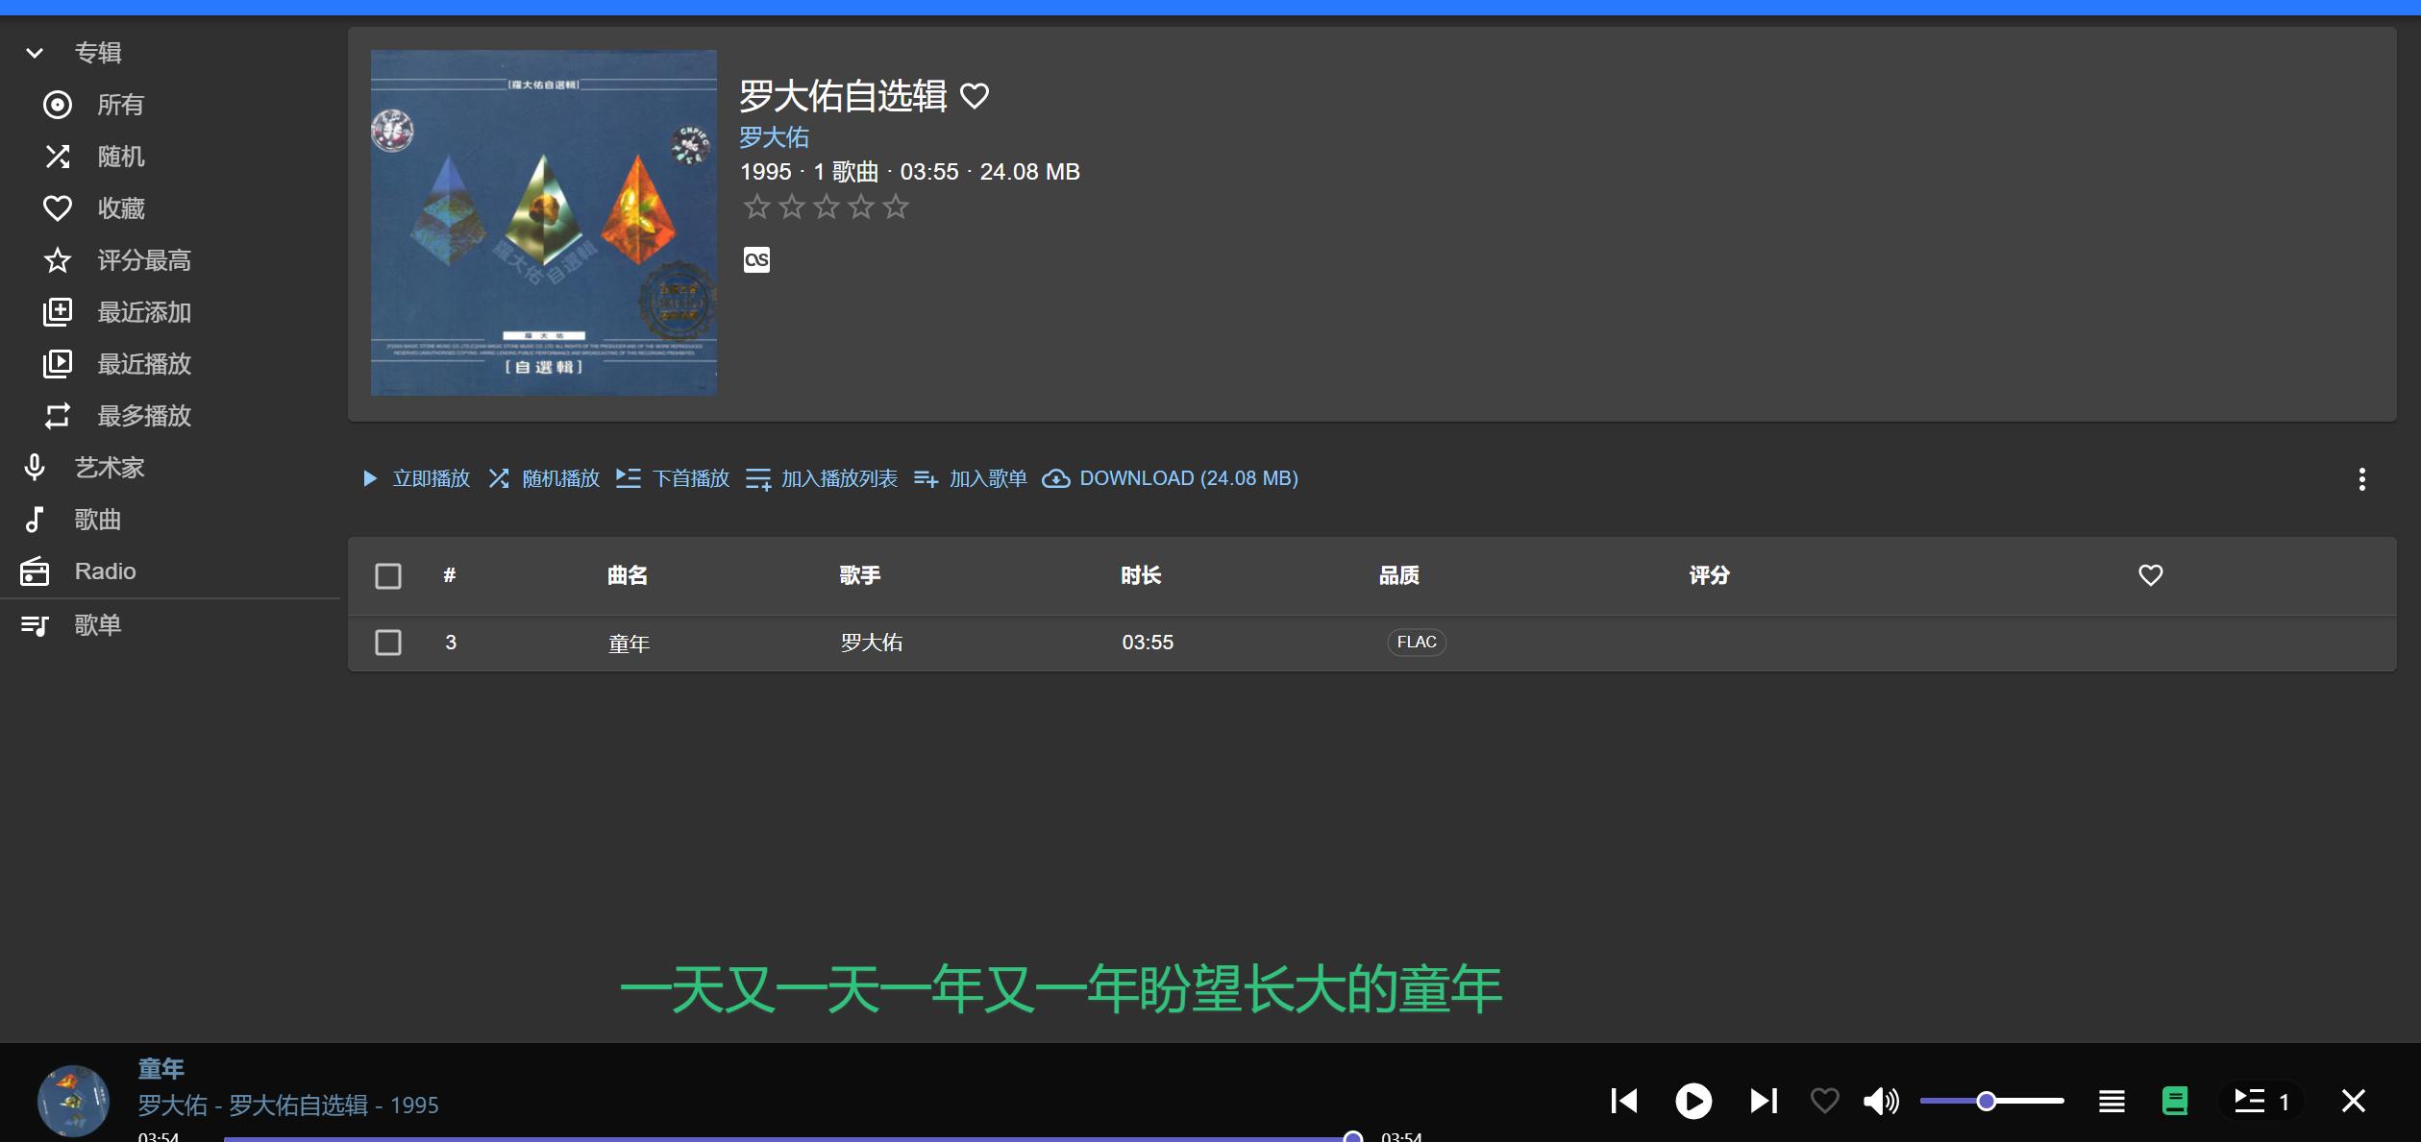Sort by 评分 column header
The width and height of the screenshot is (2421, 1142).
(x=1710, y=575)
